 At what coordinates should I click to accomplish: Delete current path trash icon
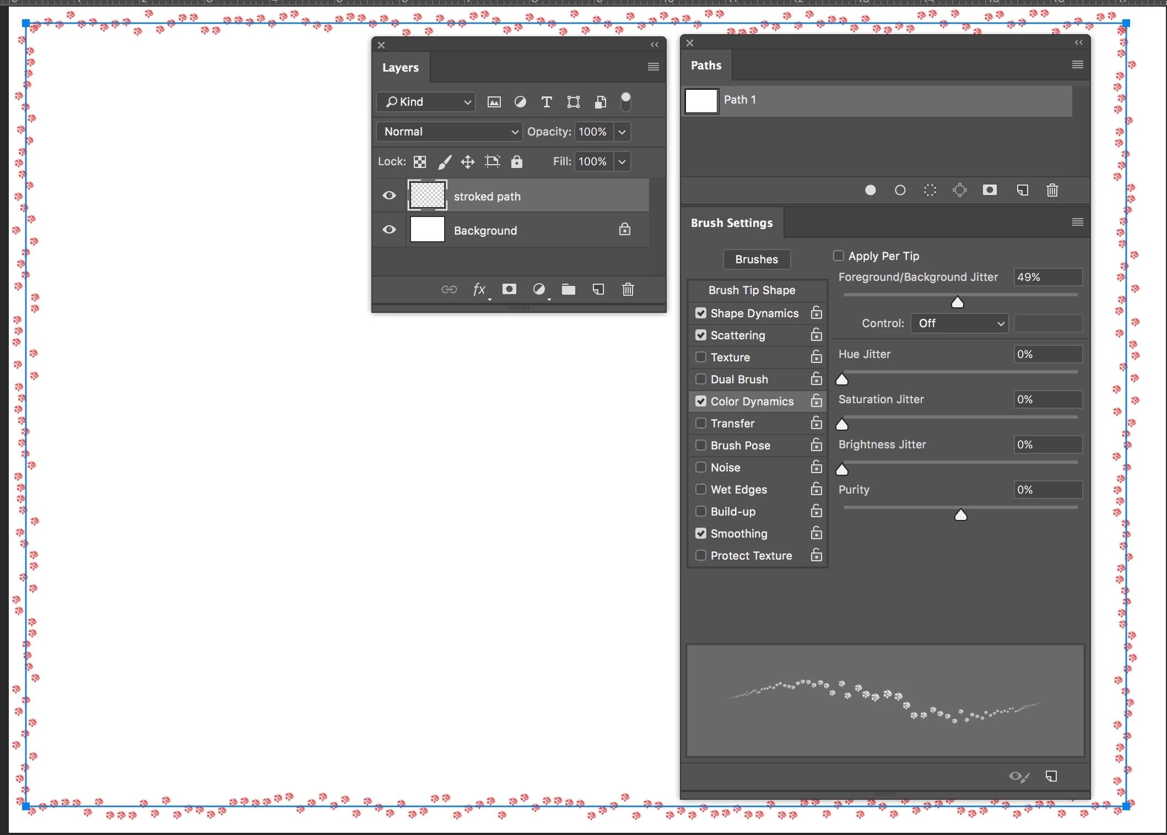pyautogui.click(x=1052, y=190)
